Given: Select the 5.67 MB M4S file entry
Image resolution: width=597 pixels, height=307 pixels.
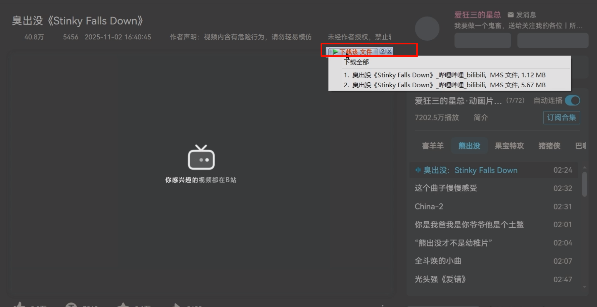Looking at the screenshot, I should [444, 85].
